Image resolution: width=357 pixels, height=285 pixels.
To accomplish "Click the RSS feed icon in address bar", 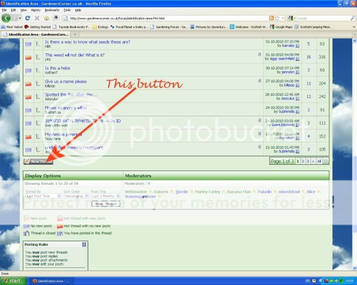I will tap(271, 18).
